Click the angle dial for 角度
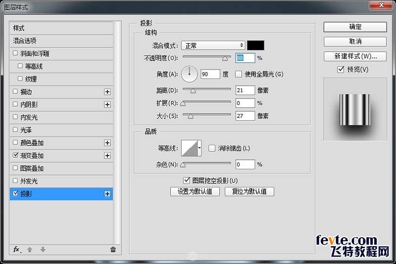Image resolution: width=396 pixels, height=264 pixels. point(189,74)
